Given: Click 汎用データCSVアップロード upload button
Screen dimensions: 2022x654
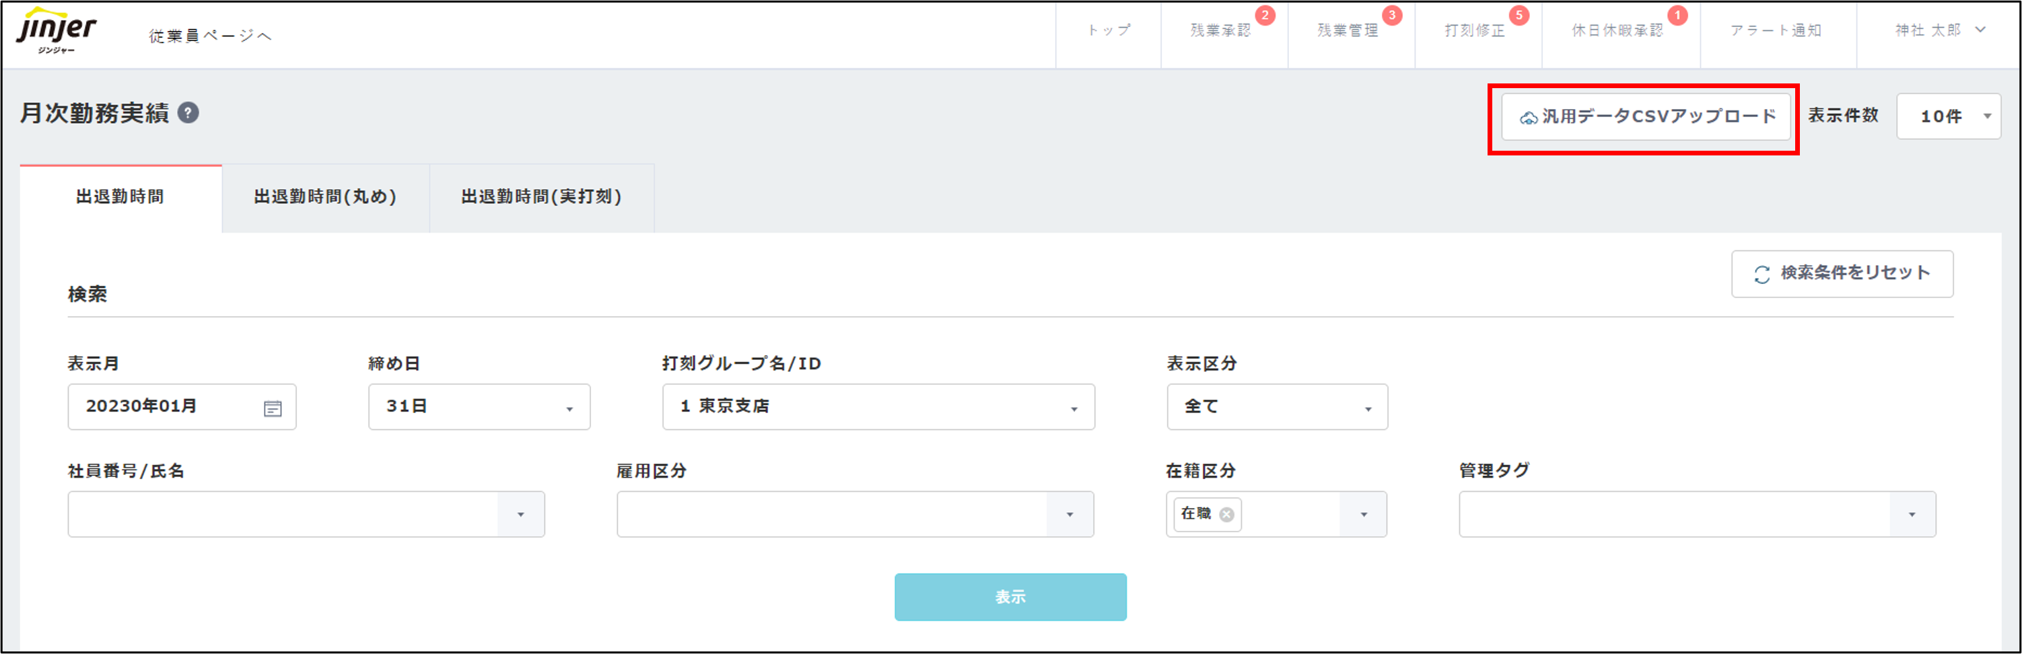Looking at the screenshot, I should tap(1645, 117).
